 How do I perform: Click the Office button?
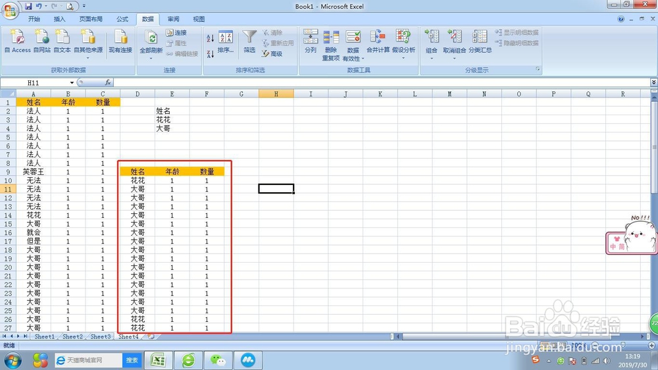point(10,11)
